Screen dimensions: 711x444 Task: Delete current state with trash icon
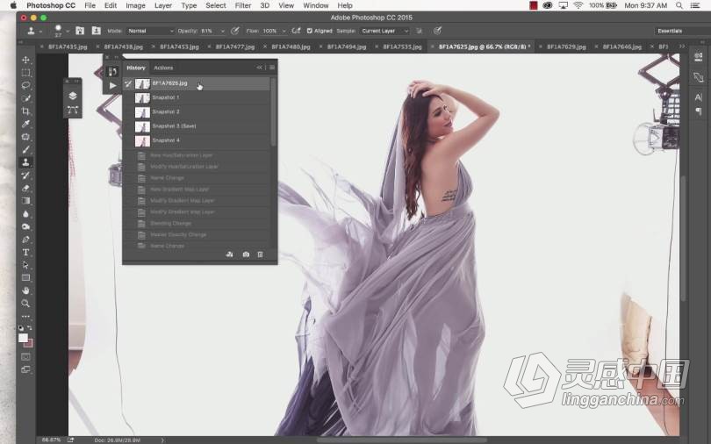[261, 254]
